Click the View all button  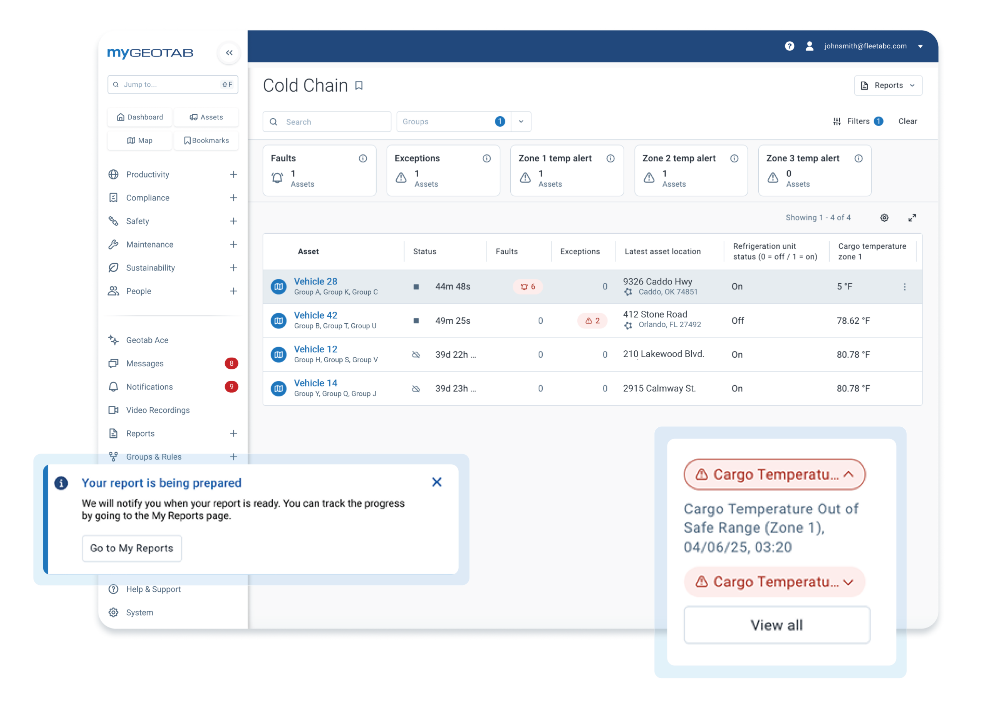point(776,625)
